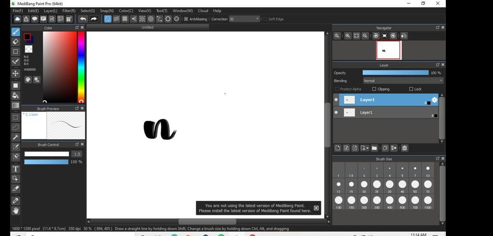Screen dimensions: 493x236
Task: Open the Edit(E) menu
Action: (33, 11)
